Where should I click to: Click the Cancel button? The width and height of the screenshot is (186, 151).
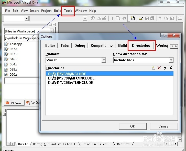point(164,126)
